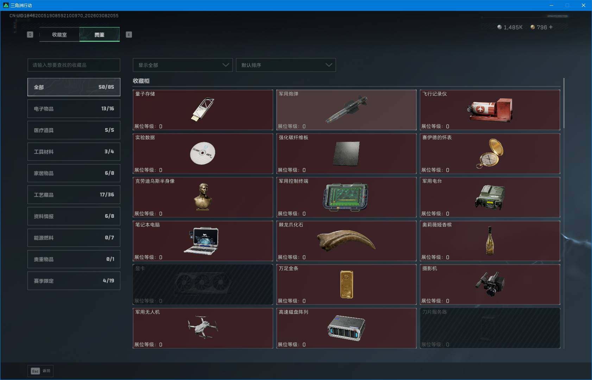Viewport: 592px width, 380px height.
Task: Select the 全部 category showing 50/85
Action: (74, 87)
